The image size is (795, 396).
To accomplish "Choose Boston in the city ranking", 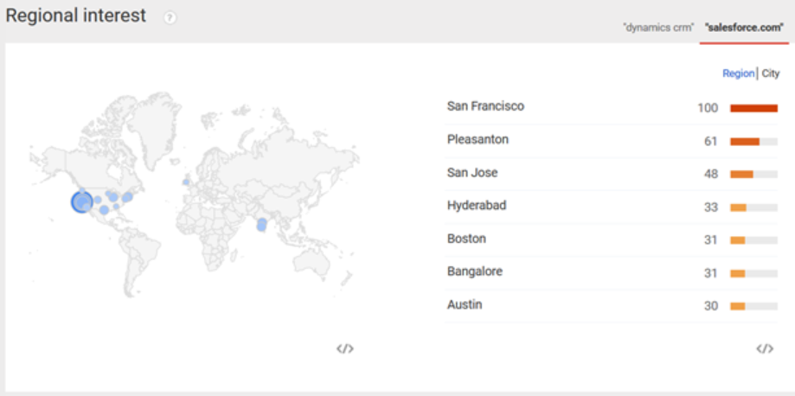I will click(466, 239).
